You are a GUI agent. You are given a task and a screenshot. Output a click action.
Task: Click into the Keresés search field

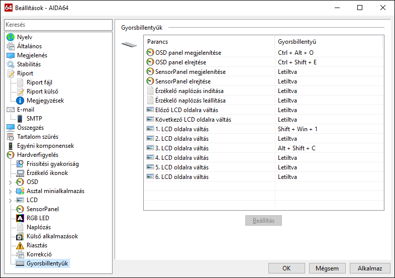click(x=58, y=25)
